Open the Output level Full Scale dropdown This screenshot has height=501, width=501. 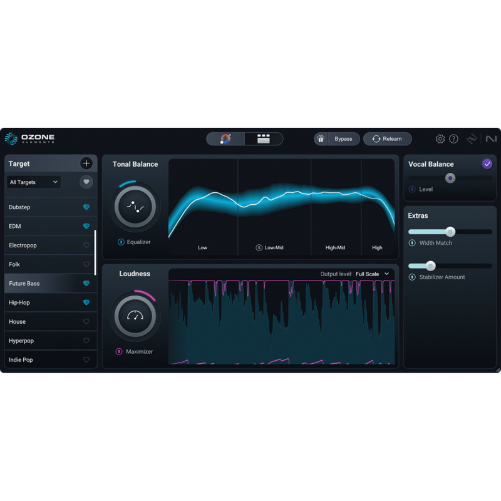coord(372,274)
